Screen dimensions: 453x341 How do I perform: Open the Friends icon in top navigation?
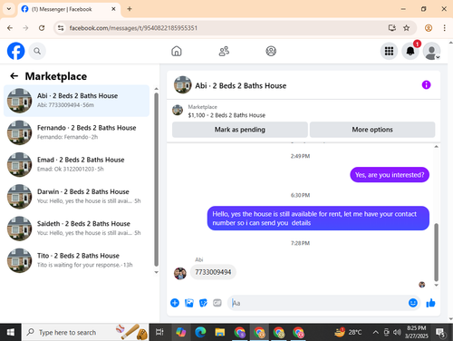click(224, 51)
